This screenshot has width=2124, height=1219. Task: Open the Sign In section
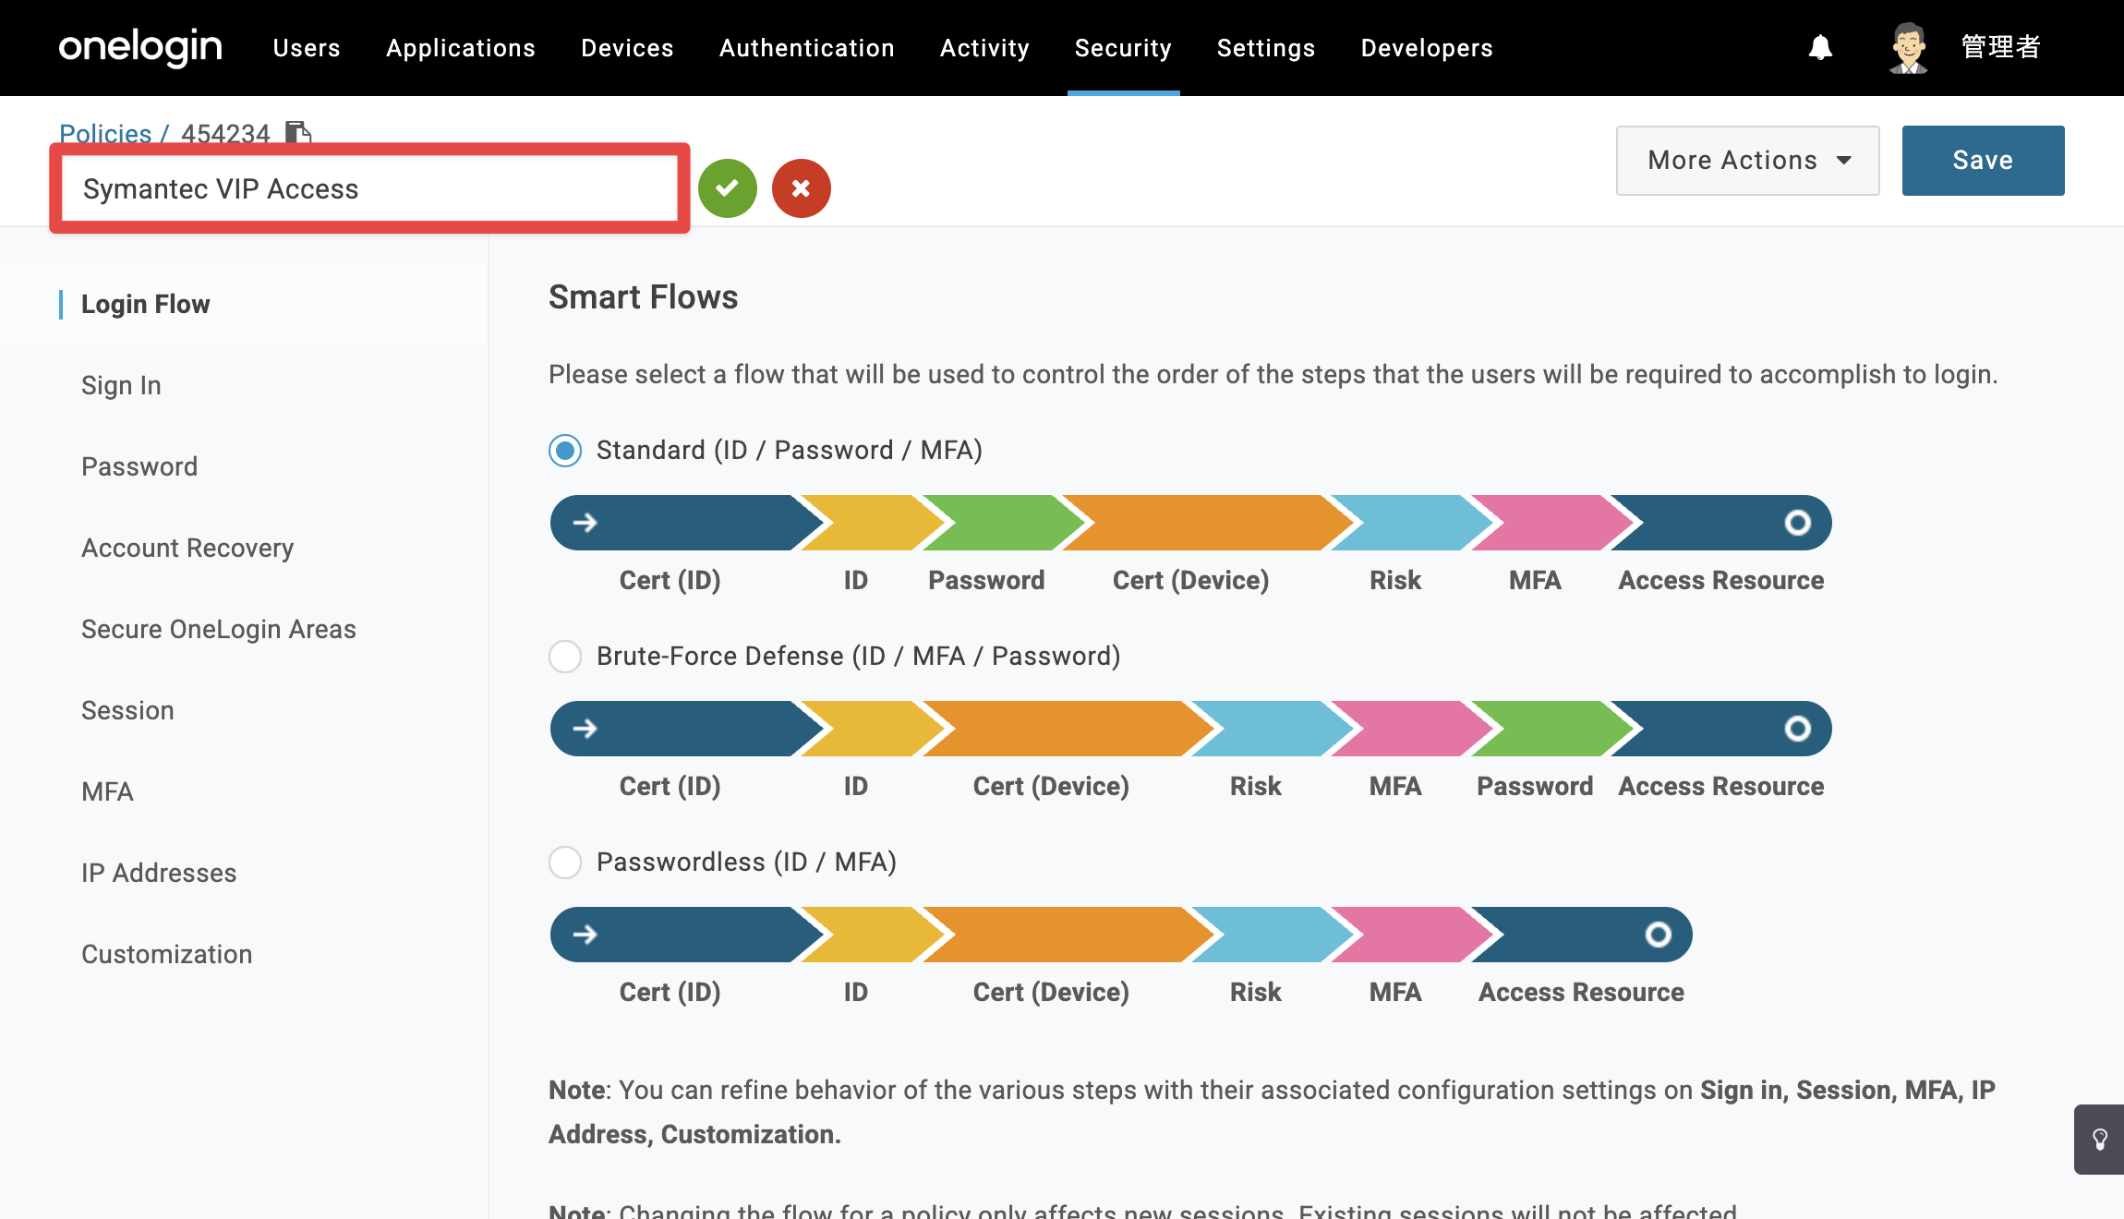click(121, 386)
